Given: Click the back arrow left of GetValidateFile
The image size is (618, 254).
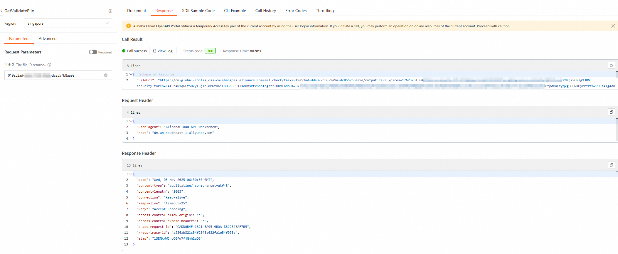Looking at the screenshot, I should (x=1, y=11).
